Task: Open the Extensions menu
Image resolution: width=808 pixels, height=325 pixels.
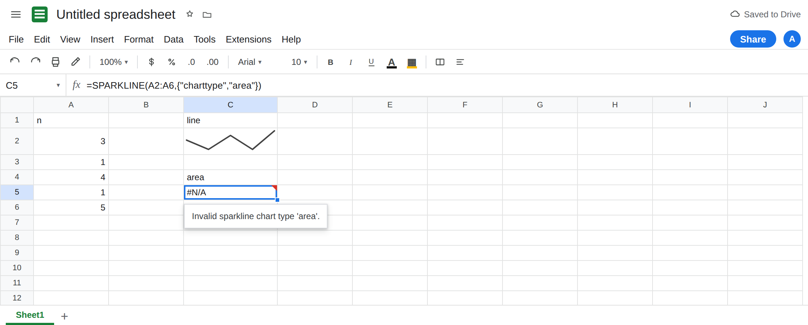Action: tap(249, 39)
